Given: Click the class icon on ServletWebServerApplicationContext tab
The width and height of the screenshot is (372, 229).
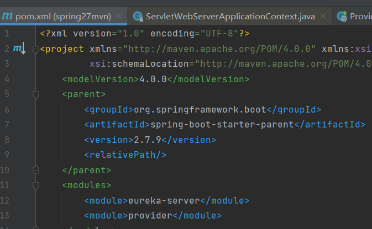Looking at the screenshot, I should pyautogui.click(x=136, y=17).
